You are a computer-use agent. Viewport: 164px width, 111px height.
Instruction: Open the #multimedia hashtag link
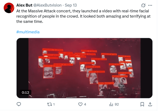[x=28, y=32]
